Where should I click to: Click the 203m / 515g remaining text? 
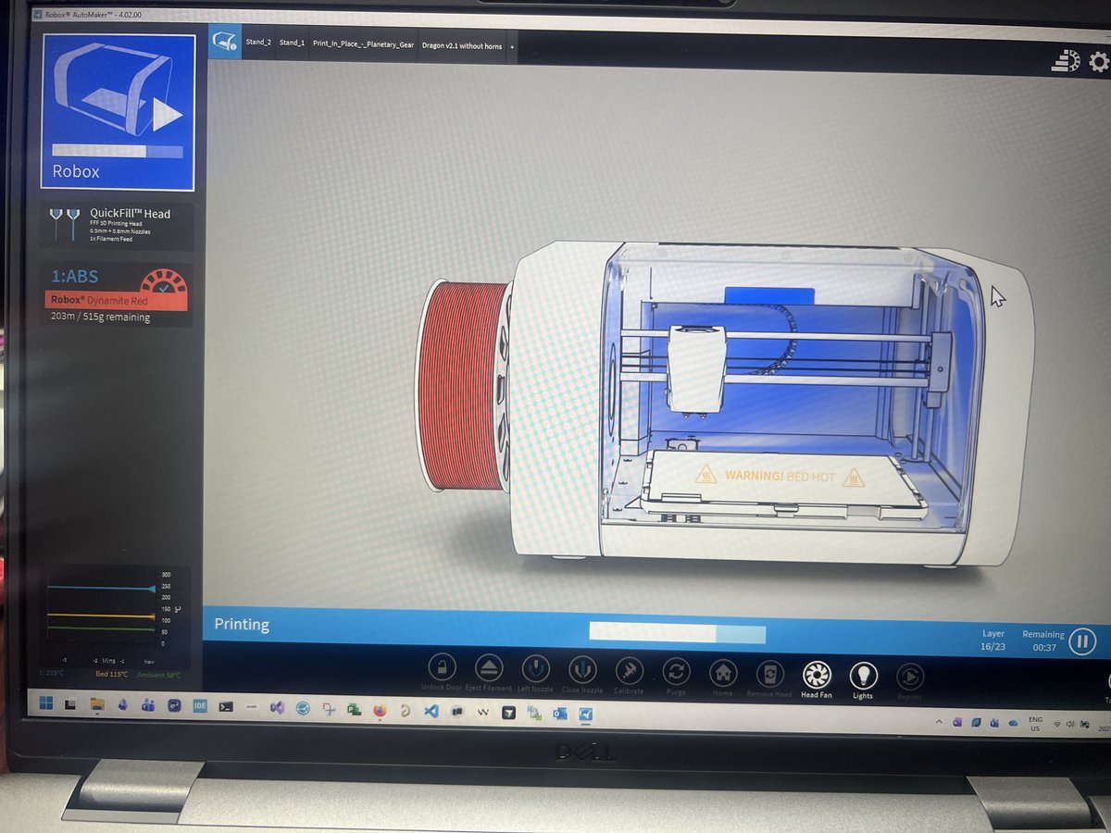[x=100, y=317]
